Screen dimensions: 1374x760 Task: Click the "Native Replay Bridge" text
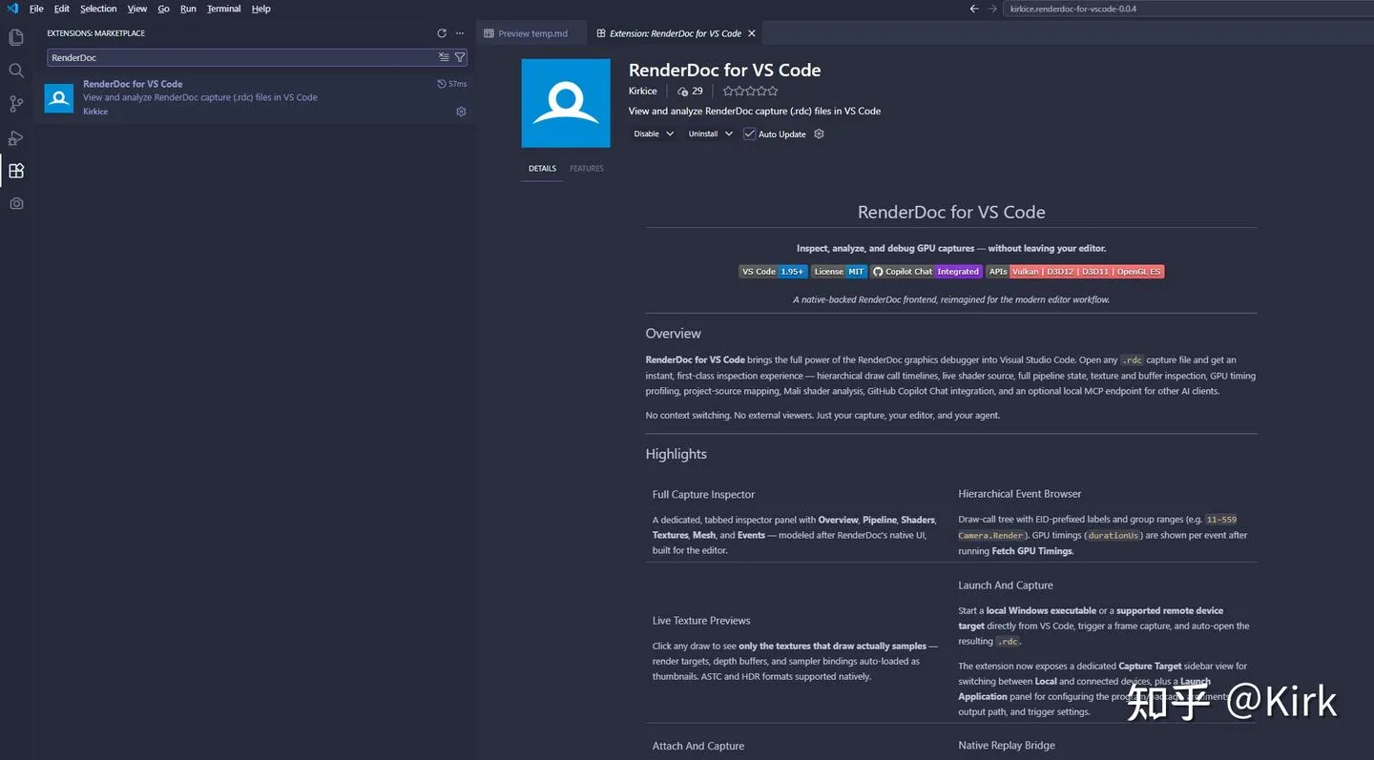pos(1007,746)
